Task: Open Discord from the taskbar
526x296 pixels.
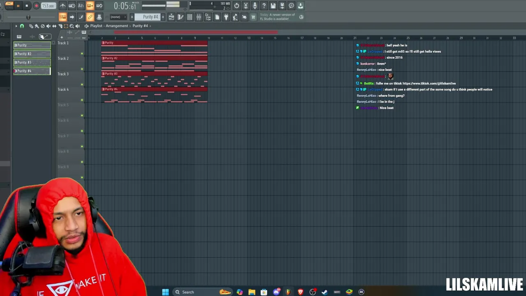Action: pyautogui.click(x=277, y=292)
